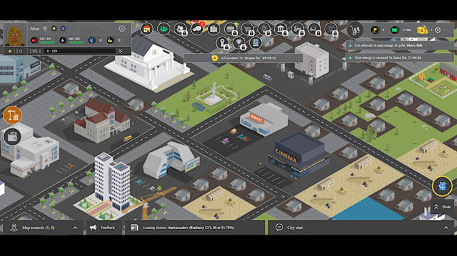The width and height of the screenshot is (457, 256).
Task: Click the Leading faction news banner
Action: coord(195,228)
